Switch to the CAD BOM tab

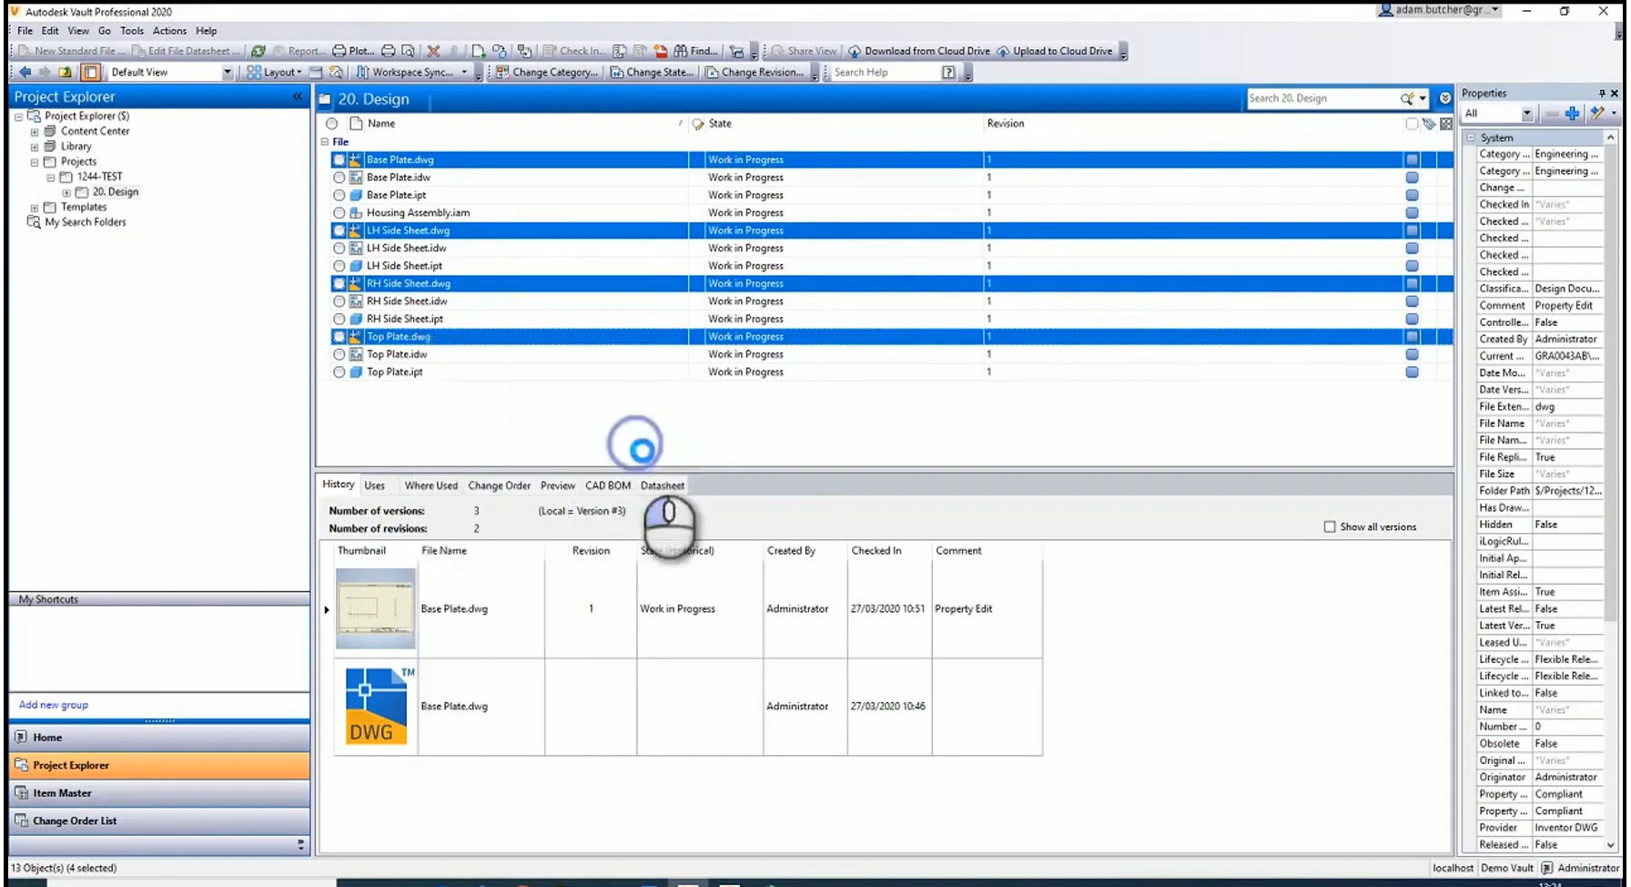tap(608, 485)
